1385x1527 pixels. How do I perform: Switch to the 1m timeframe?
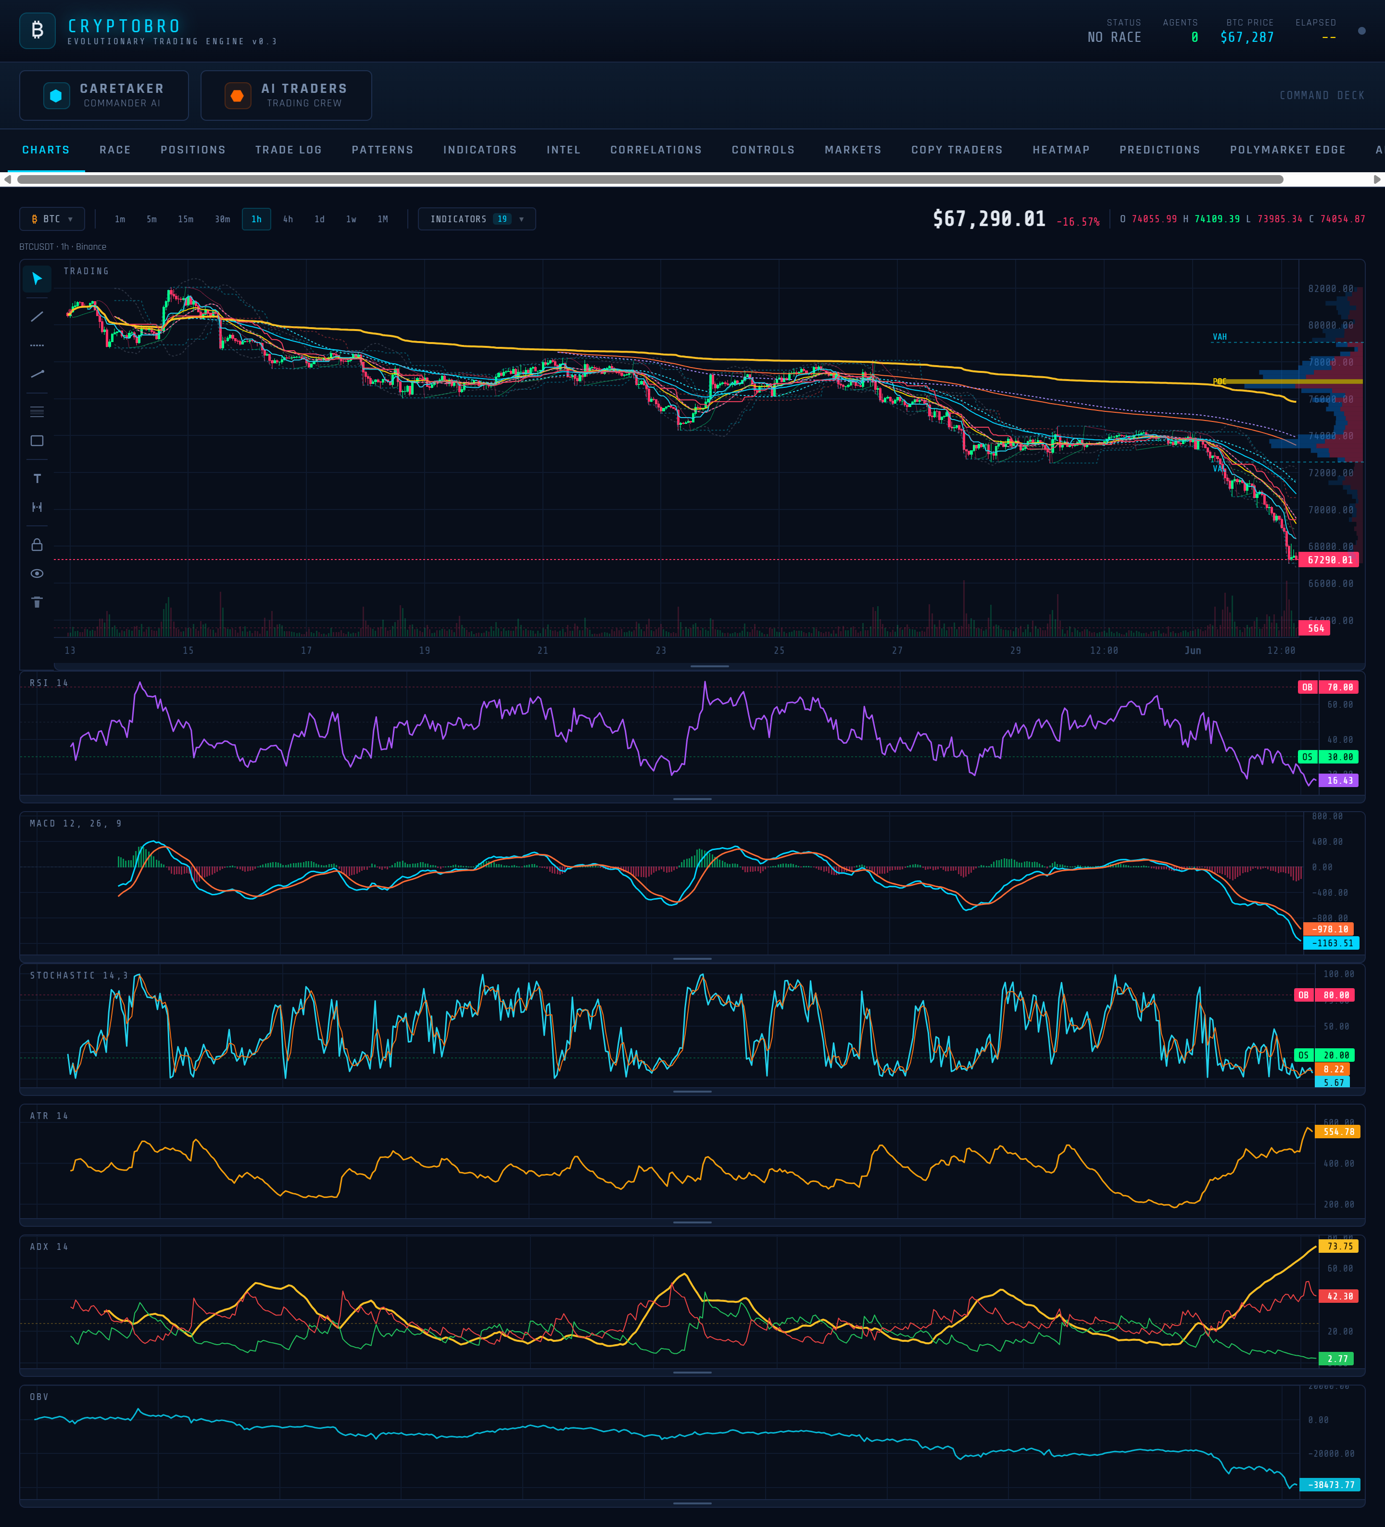tap(120, 219)
